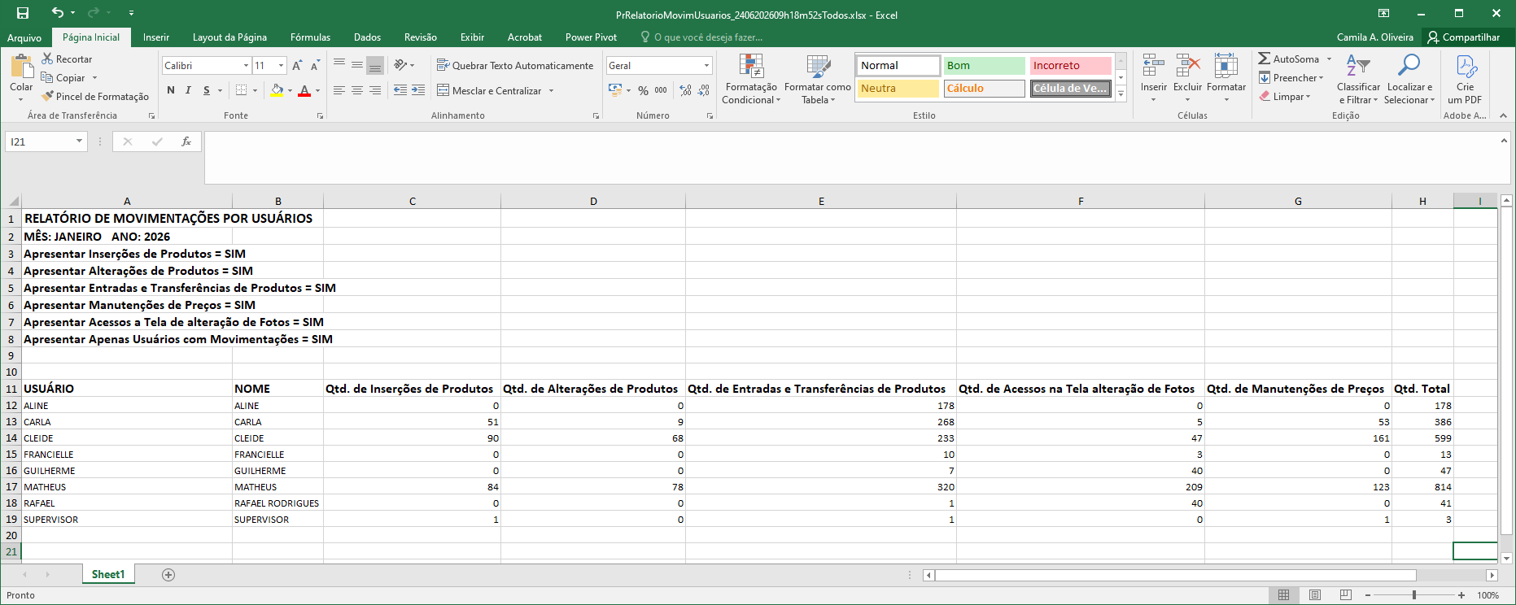
Task: Click Mesclar e Centralizar button
Action: tap(489, 90)
